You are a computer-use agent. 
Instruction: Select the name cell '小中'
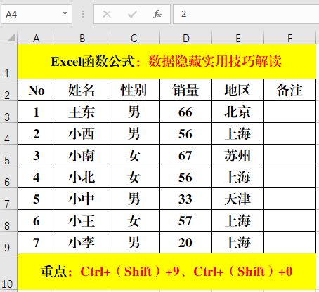pyautogui.click(x=82, y=199)
